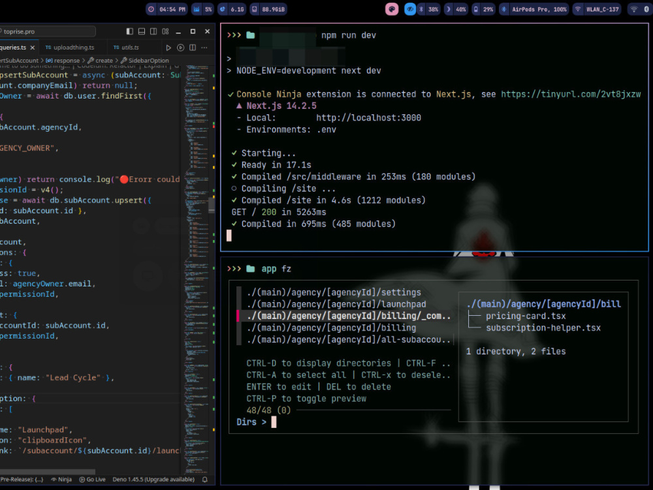653x490 pixels.
Task: Click the toprise.pro command center search box
Action: (48, 31)
